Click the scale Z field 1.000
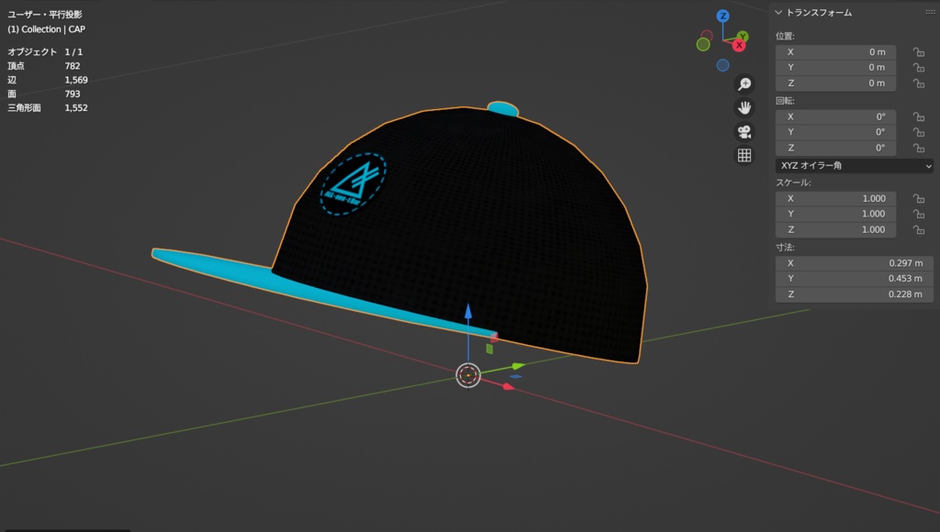 coord(835,229)
